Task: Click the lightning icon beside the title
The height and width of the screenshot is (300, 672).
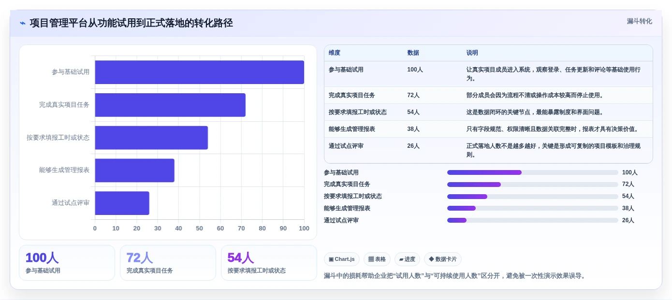Action: click(23, 23)
